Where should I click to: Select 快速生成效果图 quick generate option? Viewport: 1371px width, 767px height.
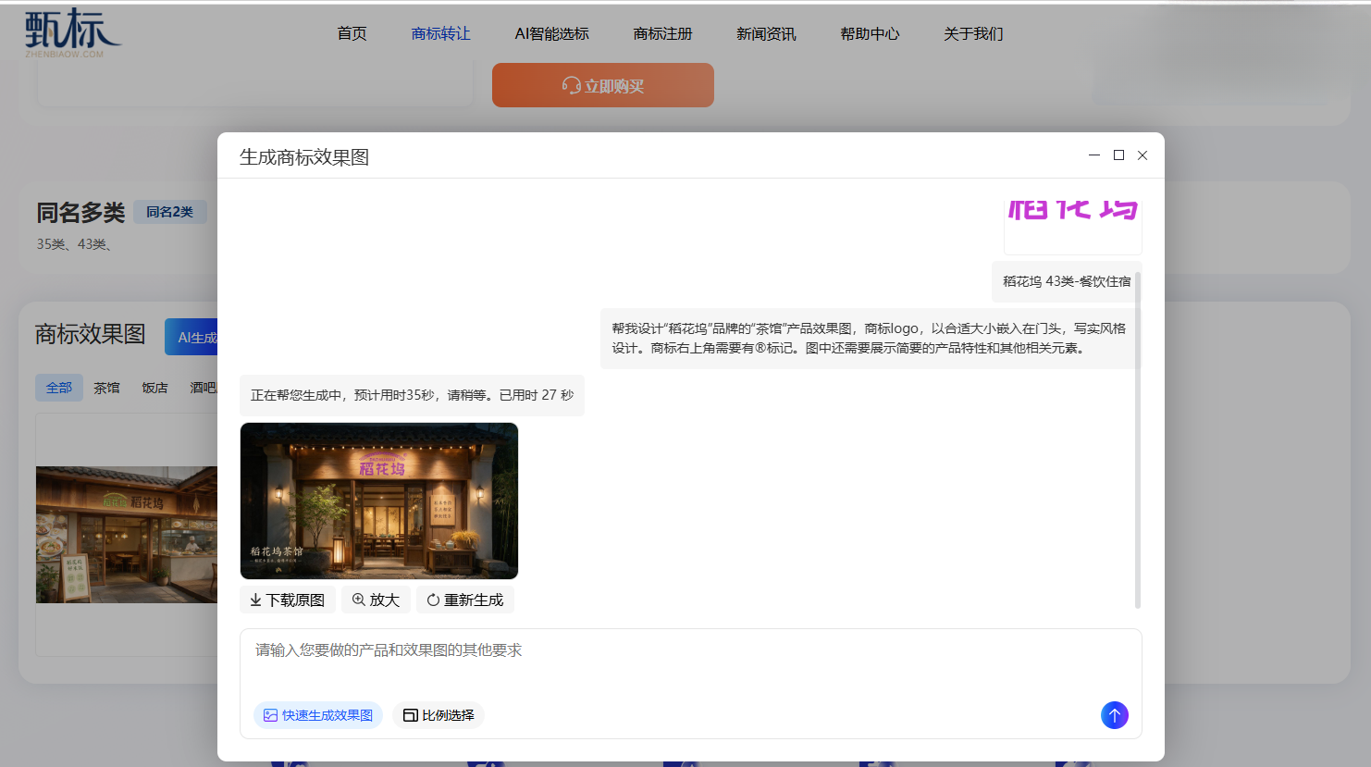(x=318, y=715)
